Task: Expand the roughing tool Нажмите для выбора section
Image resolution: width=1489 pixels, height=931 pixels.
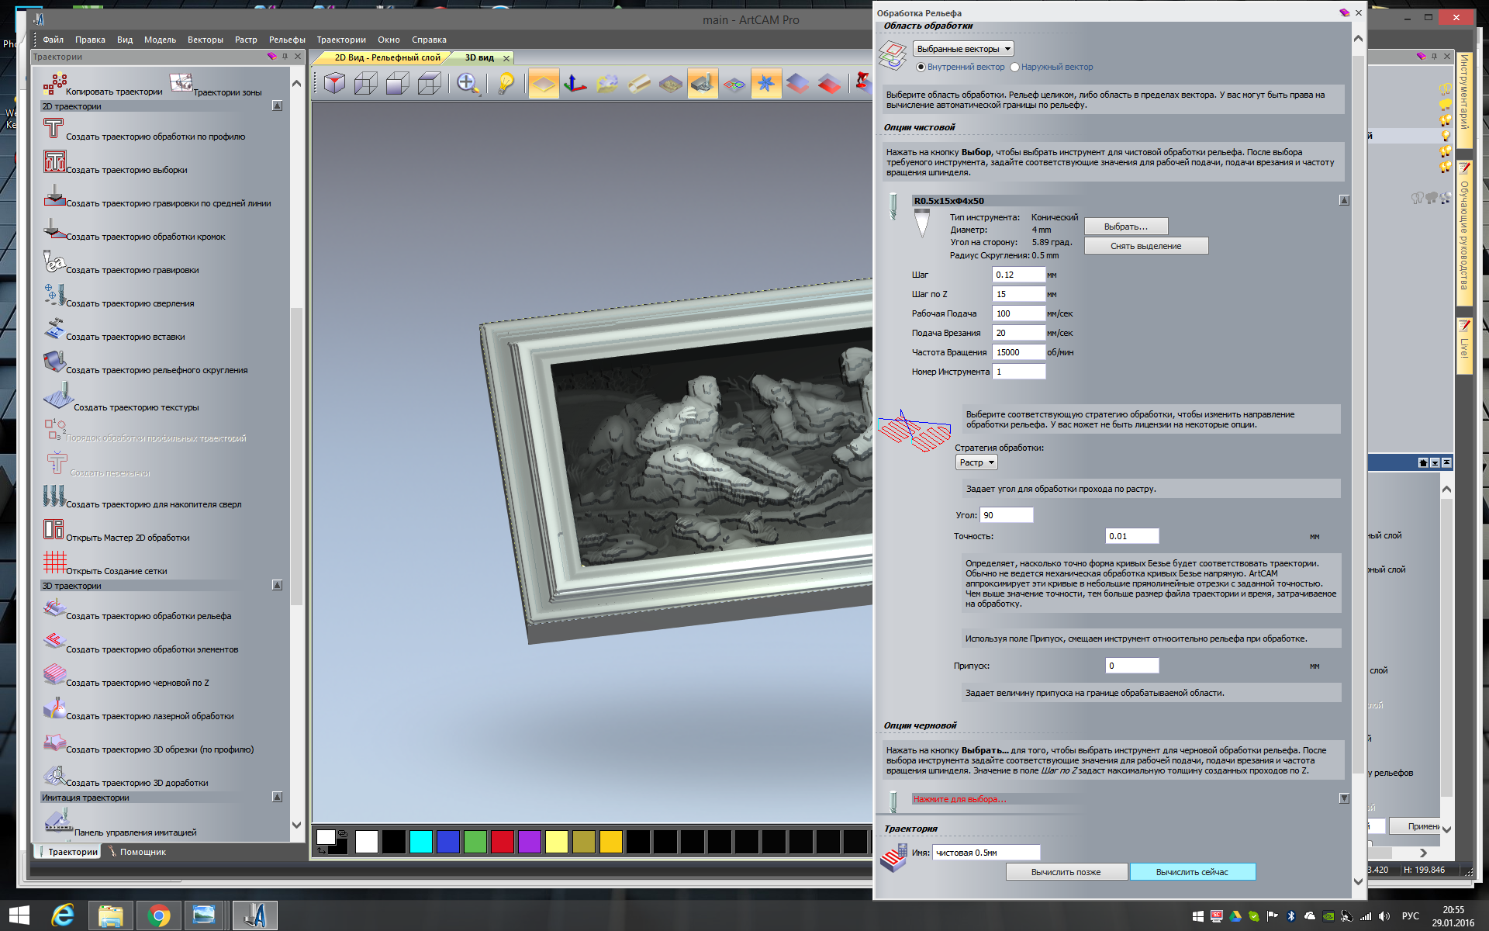Action: (x=1344, y=798)
